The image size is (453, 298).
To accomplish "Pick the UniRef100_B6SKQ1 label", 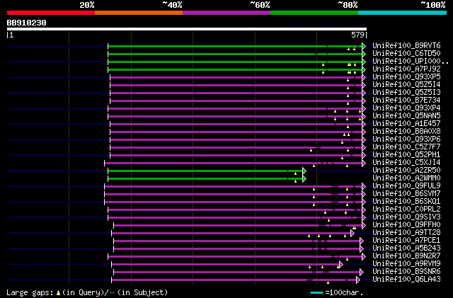I will (406, 202).
